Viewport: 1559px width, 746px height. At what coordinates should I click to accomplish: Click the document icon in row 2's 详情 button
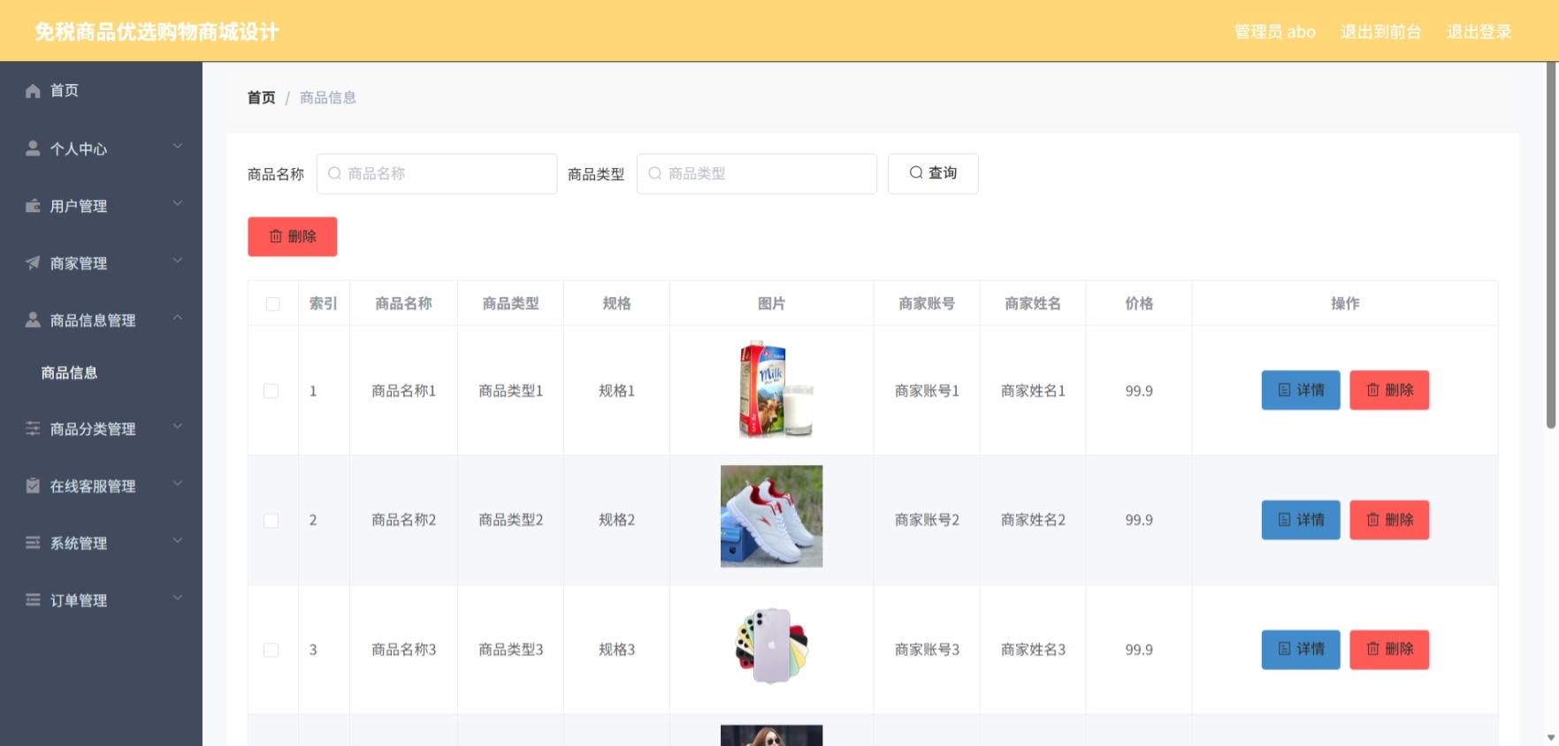tap(1284, 520)
